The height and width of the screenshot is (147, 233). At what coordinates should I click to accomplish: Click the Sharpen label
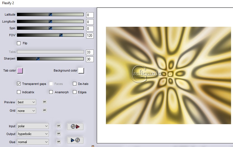10,59
